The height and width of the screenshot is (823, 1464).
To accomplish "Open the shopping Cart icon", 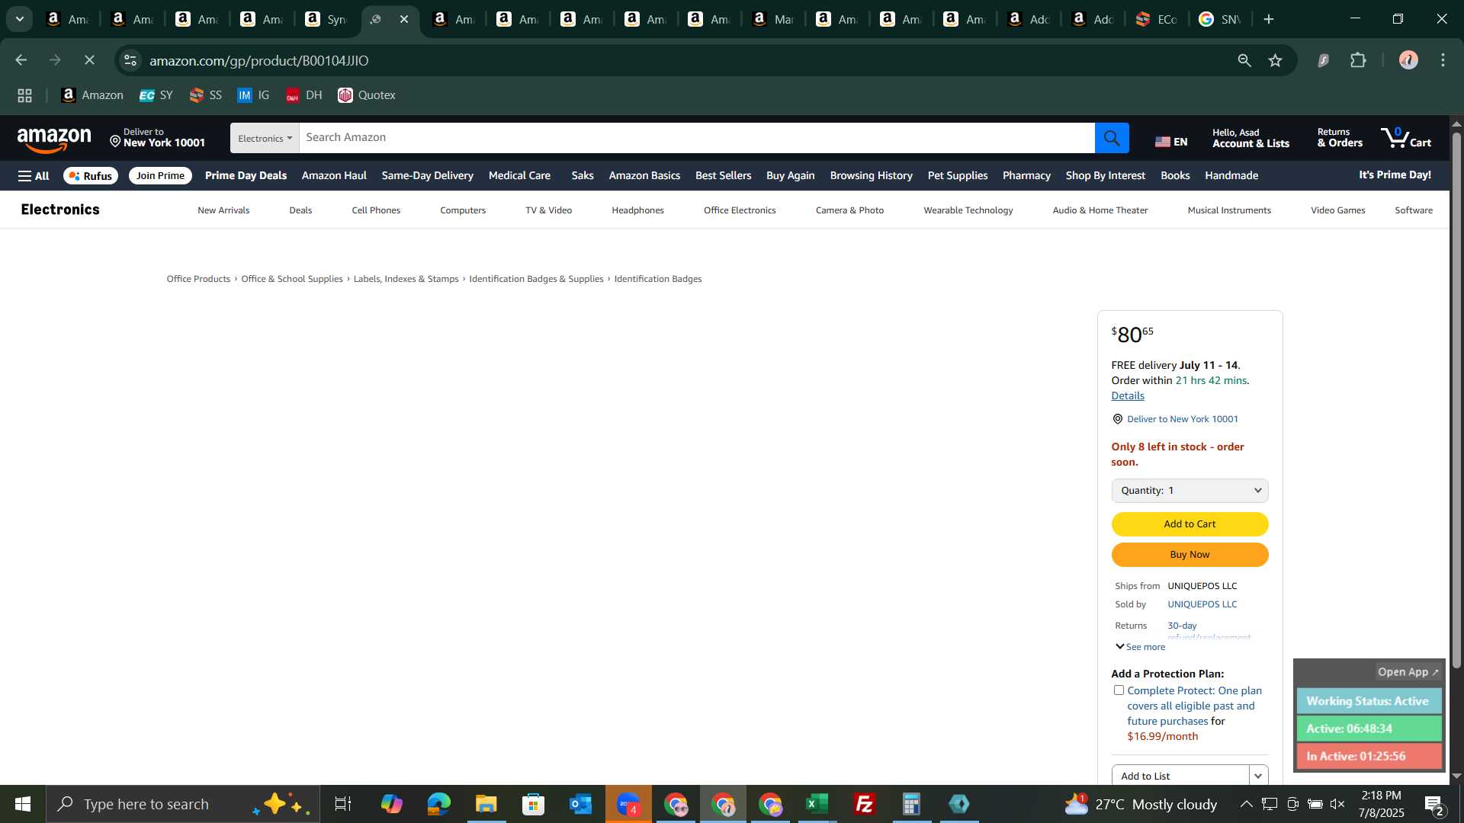I will point(1406,138).
